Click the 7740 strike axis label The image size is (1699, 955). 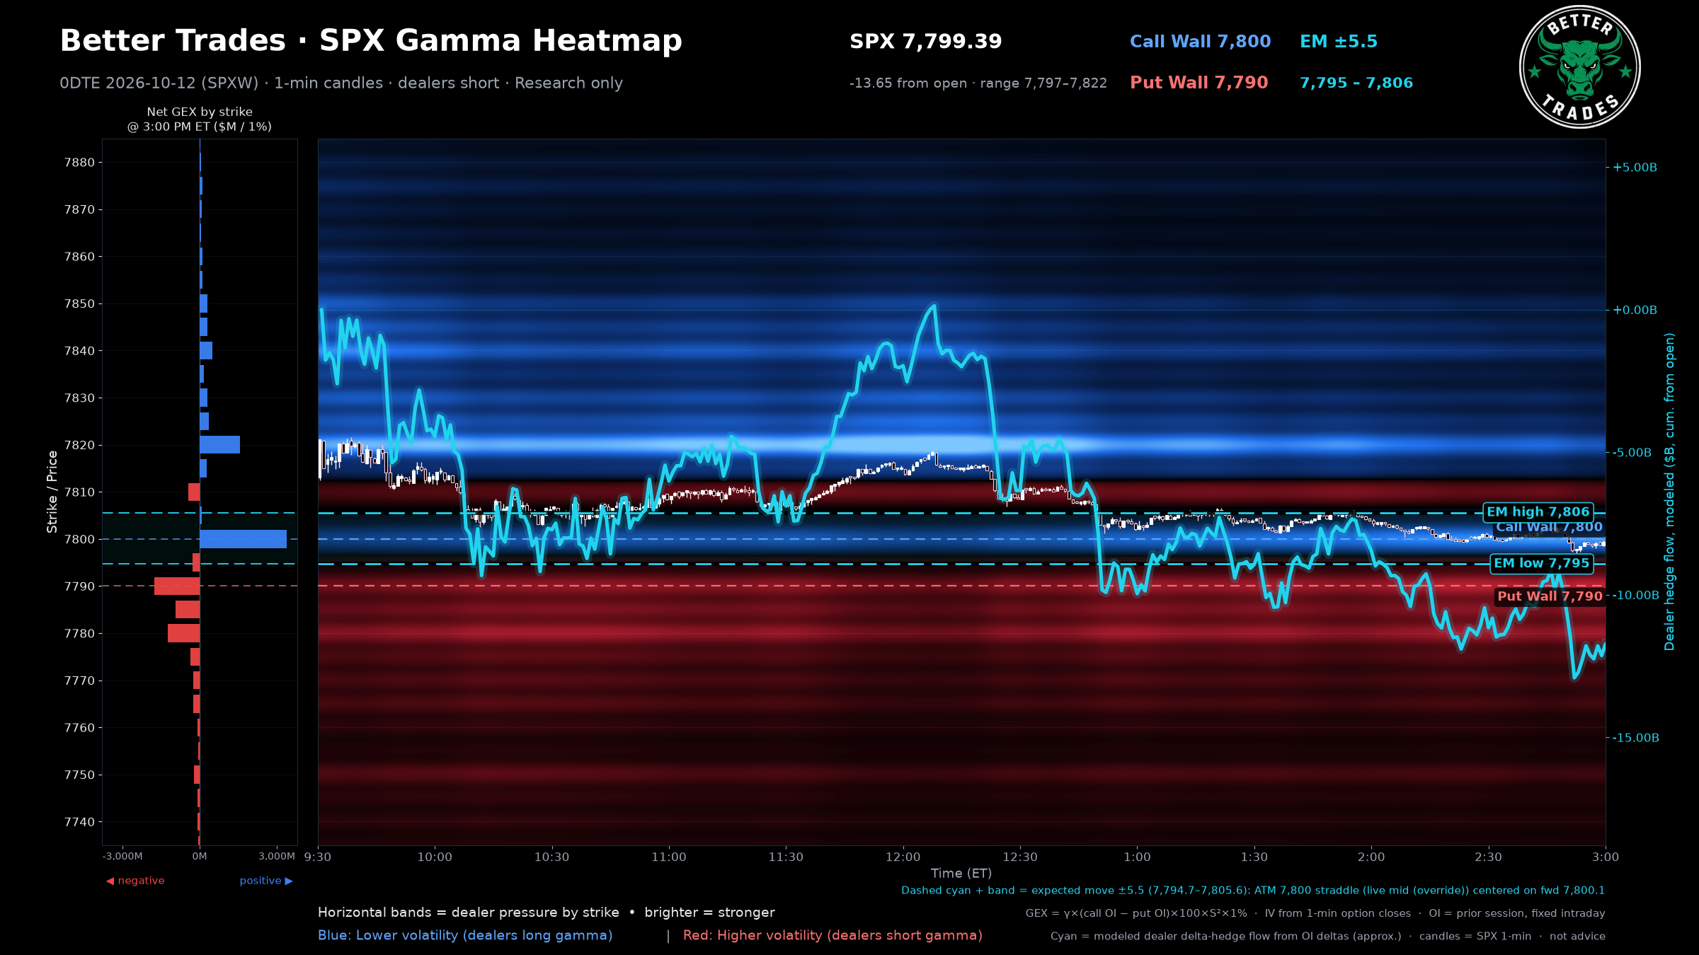tap(79, 822)
